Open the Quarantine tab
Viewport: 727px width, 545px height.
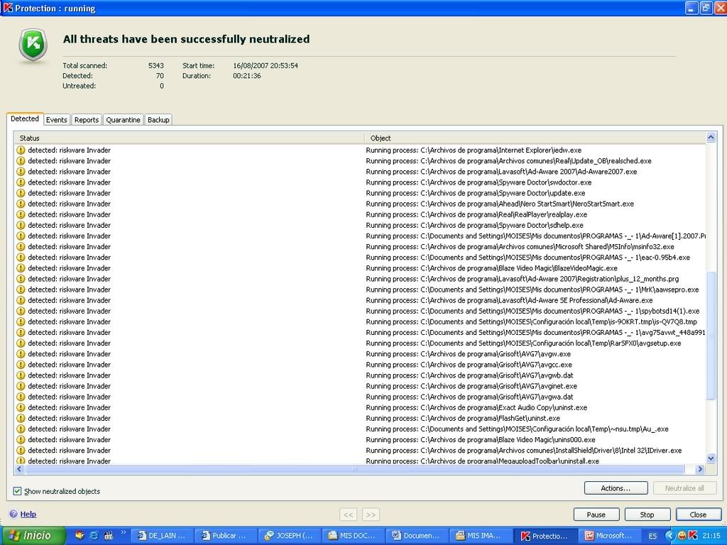point(123,119)
